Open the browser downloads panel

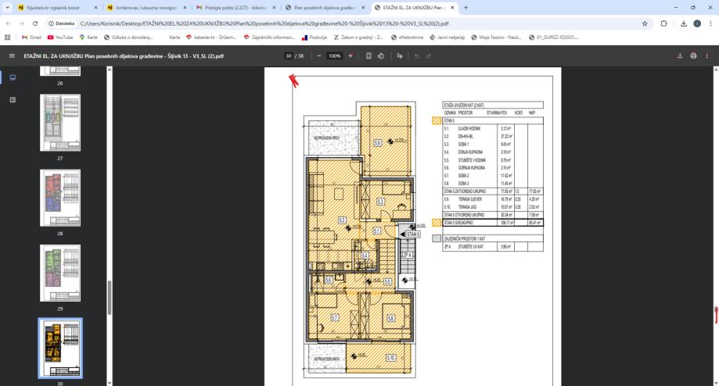pyautogui.click(x=683, y=23)
